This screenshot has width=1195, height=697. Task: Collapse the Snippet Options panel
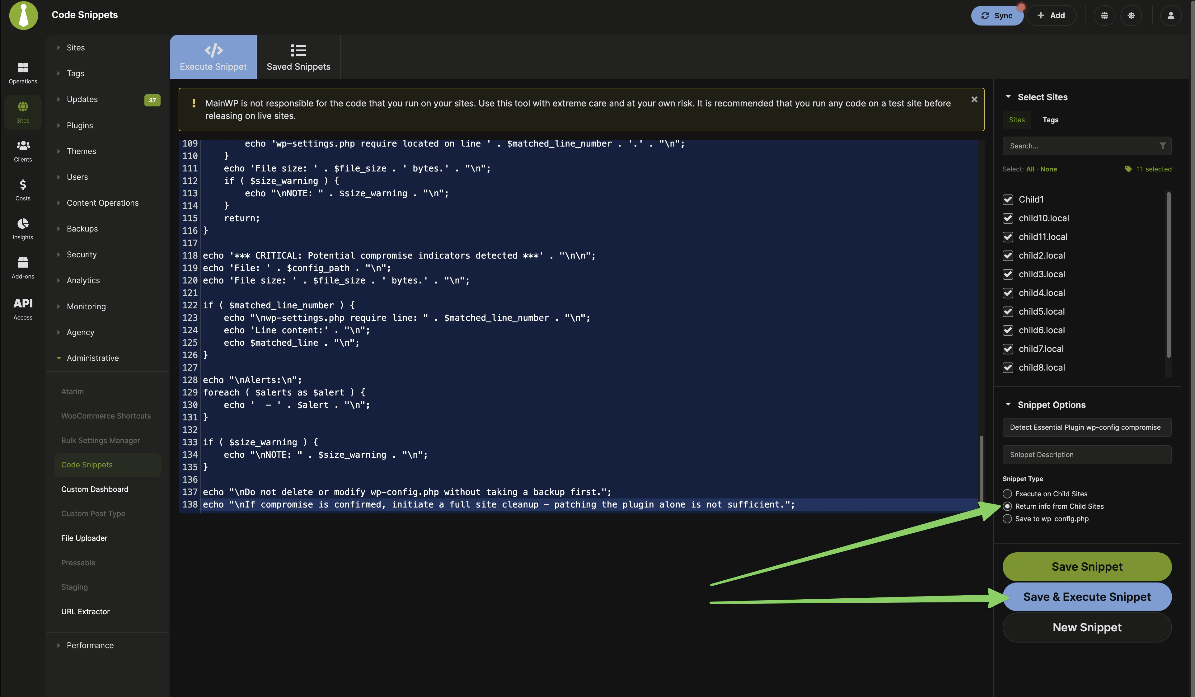1008,405
